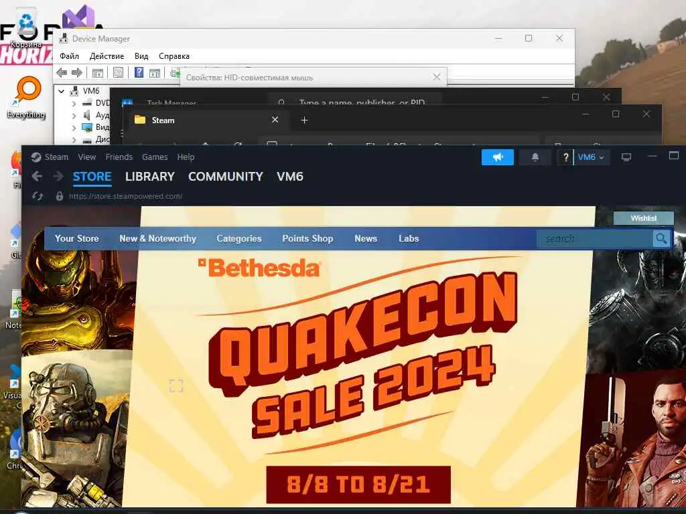Image resolution: width=686 pixels, height=514 pixels.
Task: Click Device Manager forward arrow toolbar icon
Action: (x=76, y=72)
